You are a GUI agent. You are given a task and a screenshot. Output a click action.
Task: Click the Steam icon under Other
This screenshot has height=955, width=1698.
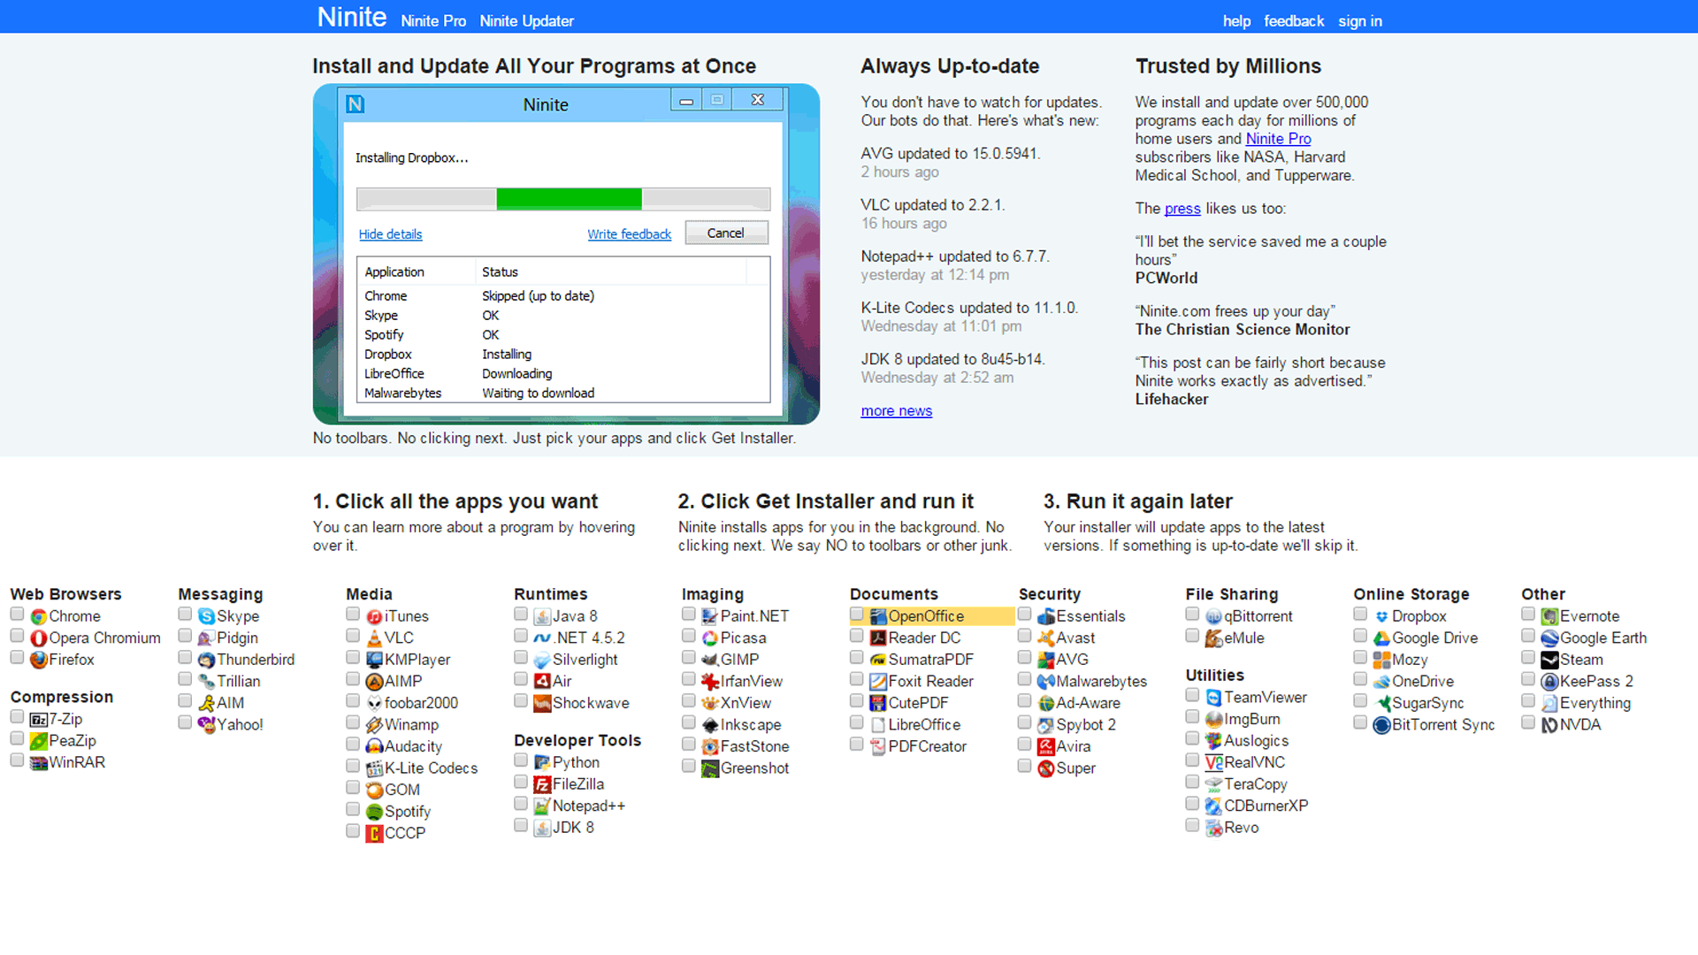point(1549,660)
